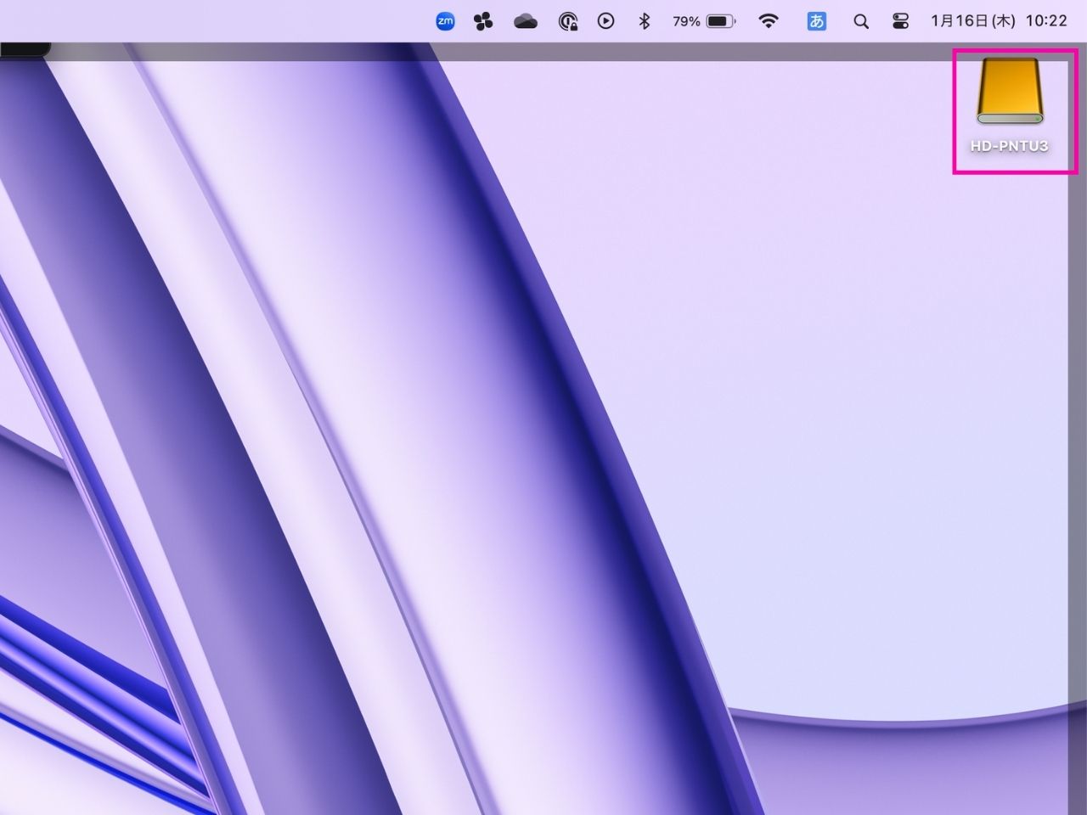Open Zoom from the menu bar

pos(445,21)
